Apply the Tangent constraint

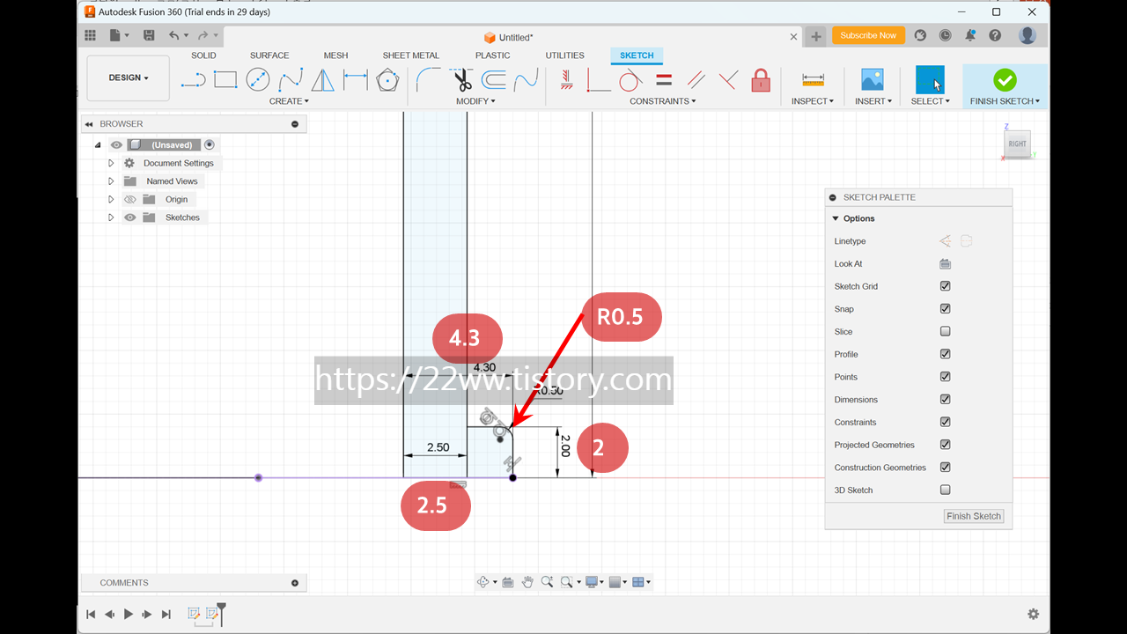630,80
